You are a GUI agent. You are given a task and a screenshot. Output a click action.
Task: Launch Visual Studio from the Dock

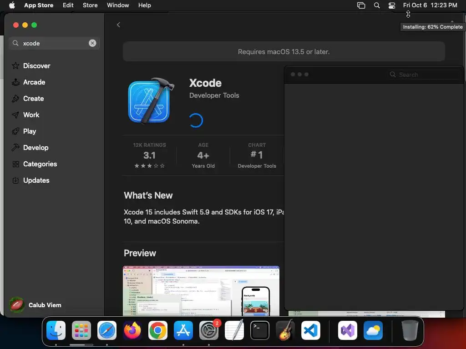point(348,330)
